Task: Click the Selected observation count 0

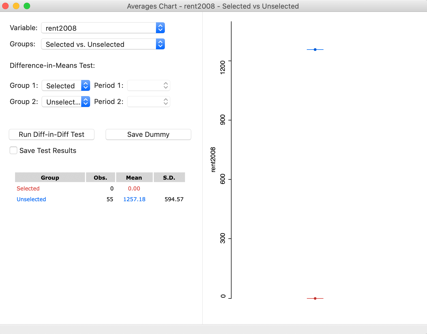Action: [x=112, y=189]
